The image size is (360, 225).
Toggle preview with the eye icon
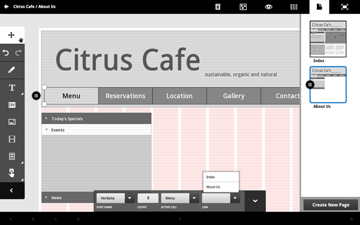(268, 7)
